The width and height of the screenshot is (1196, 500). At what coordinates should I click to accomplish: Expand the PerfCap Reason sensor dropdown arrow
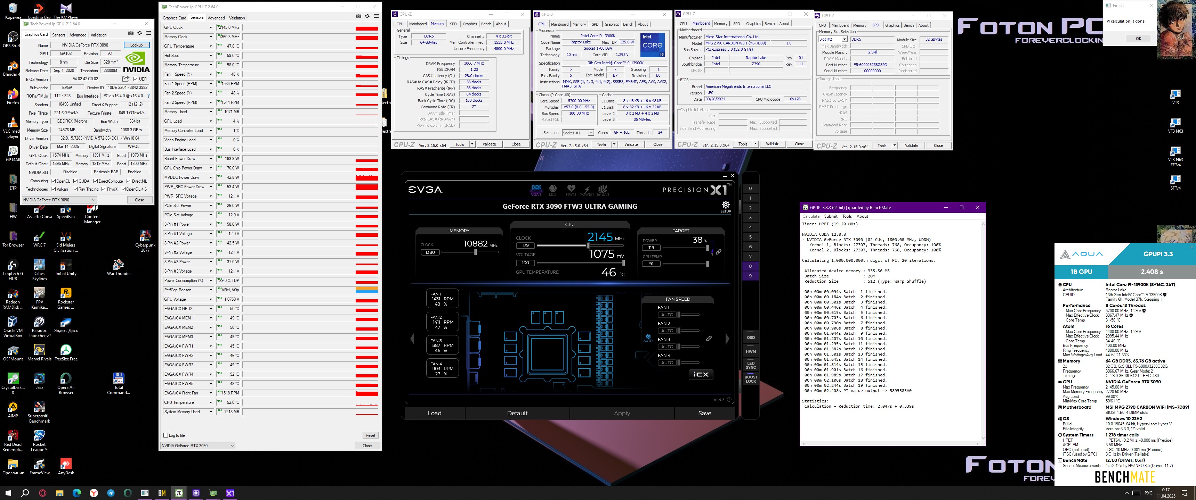(x=210, y=290)
